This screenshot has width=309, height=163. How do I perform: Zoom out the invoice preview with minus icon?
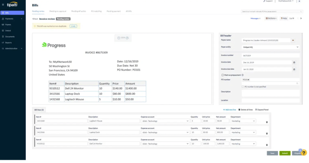coord(119,38)
